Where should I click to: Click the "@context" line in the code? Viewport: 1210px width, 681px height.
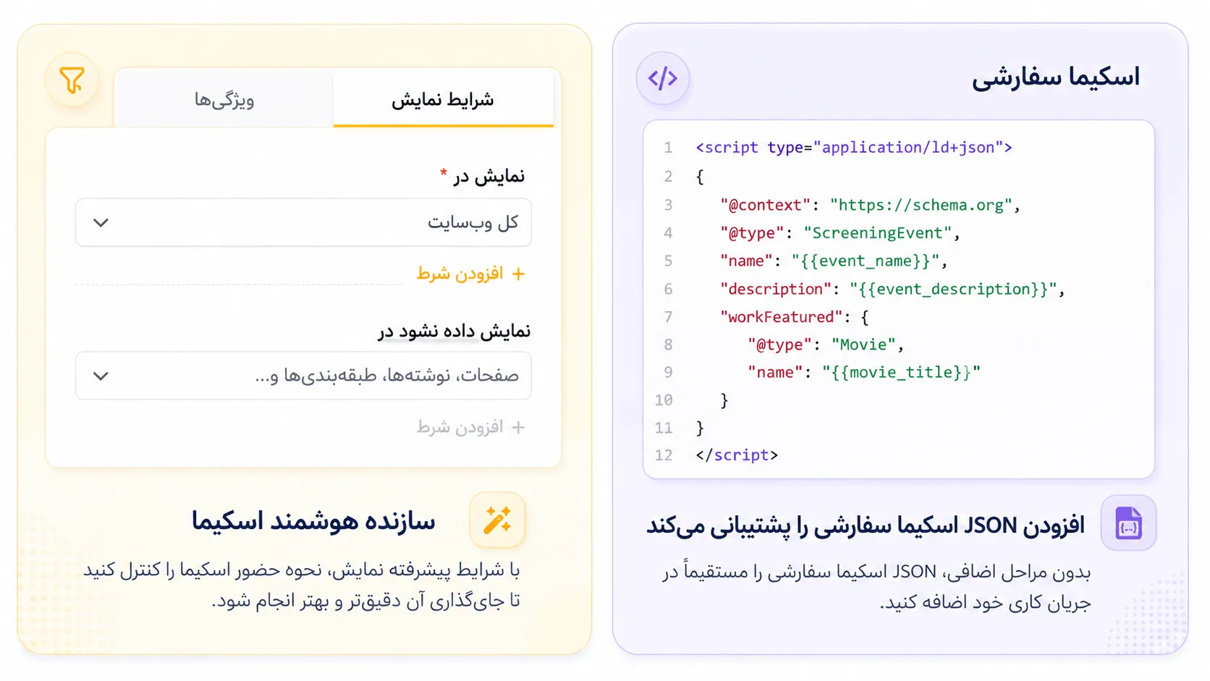coord(870,205)
